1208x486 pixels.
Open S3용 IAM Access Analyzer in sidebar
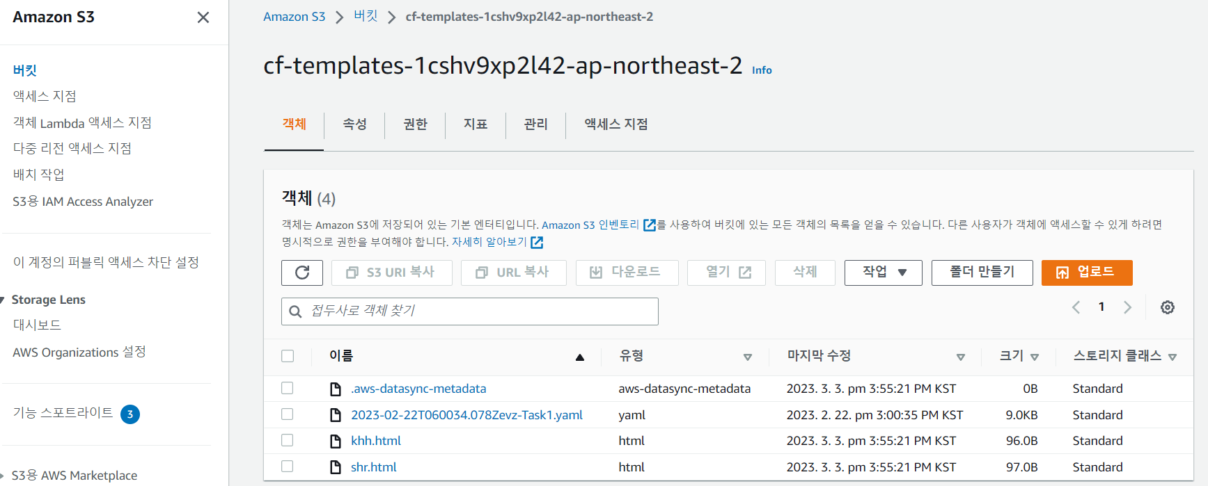pos(83,202)
